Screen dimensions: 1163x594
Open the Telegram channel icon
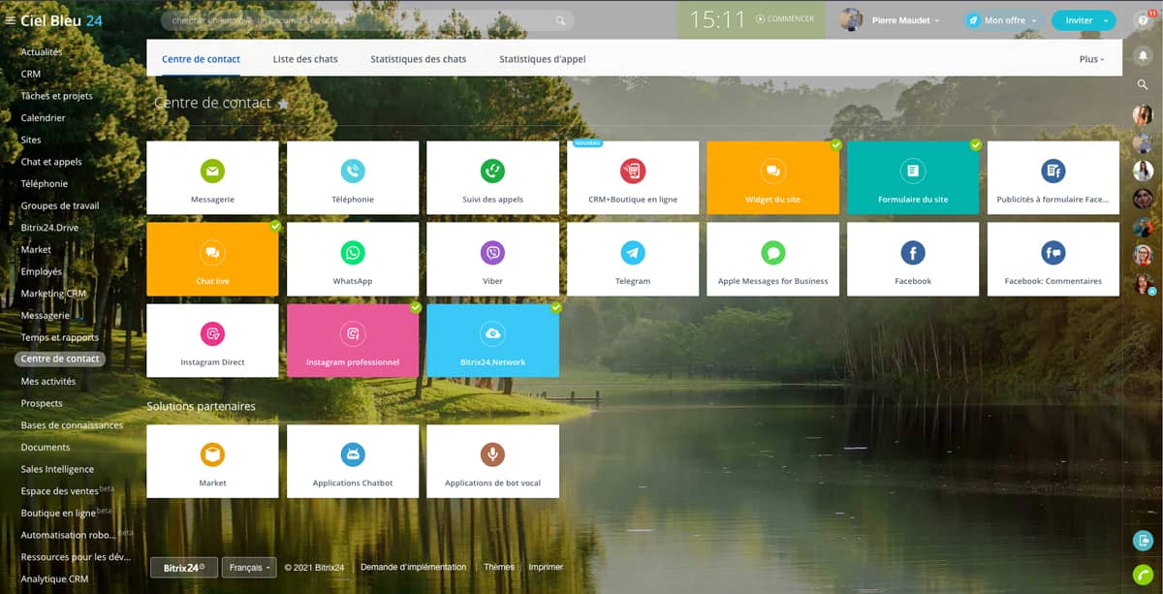[x=633, y=253]
